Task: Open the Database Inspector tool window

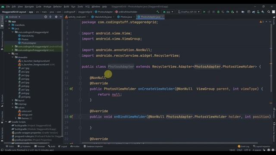Action: point(93,146)
